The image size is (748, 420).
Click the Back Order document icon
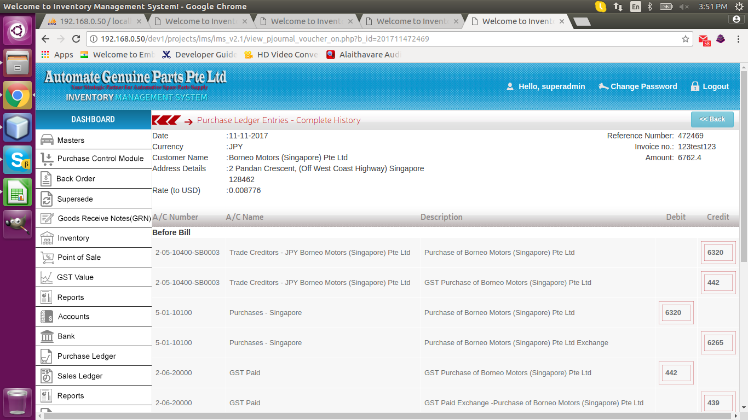point(47,179)
